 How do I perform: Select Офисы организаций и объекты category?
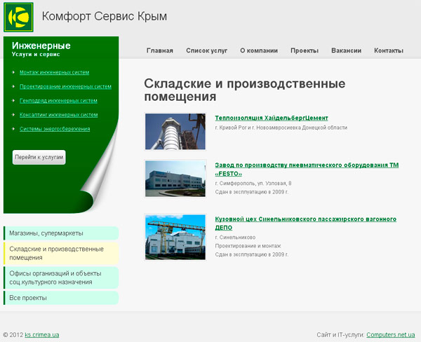56,278
